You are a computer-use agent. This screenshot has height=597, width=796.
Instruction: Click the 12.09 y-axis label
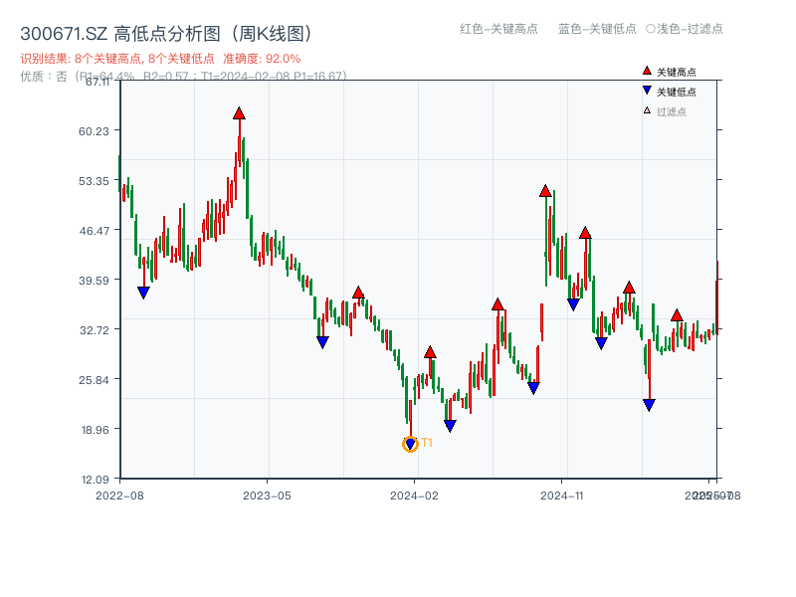95,480
